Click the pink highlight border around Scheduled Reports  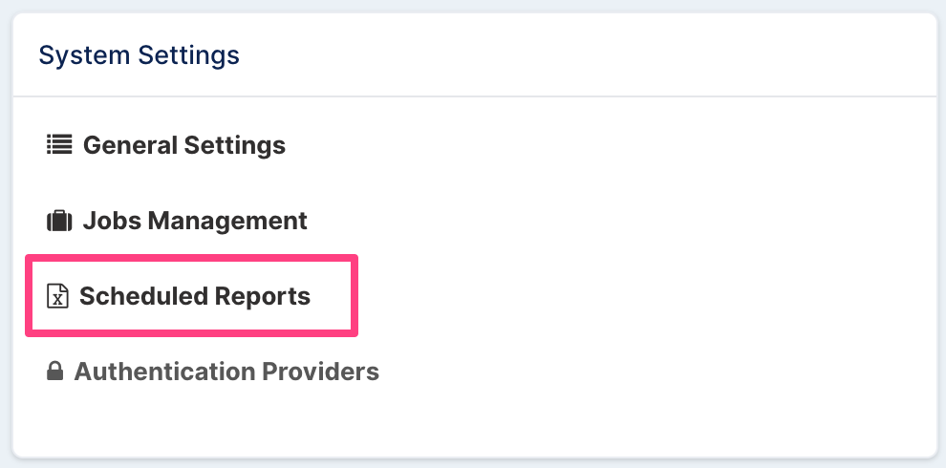(192, 257)
